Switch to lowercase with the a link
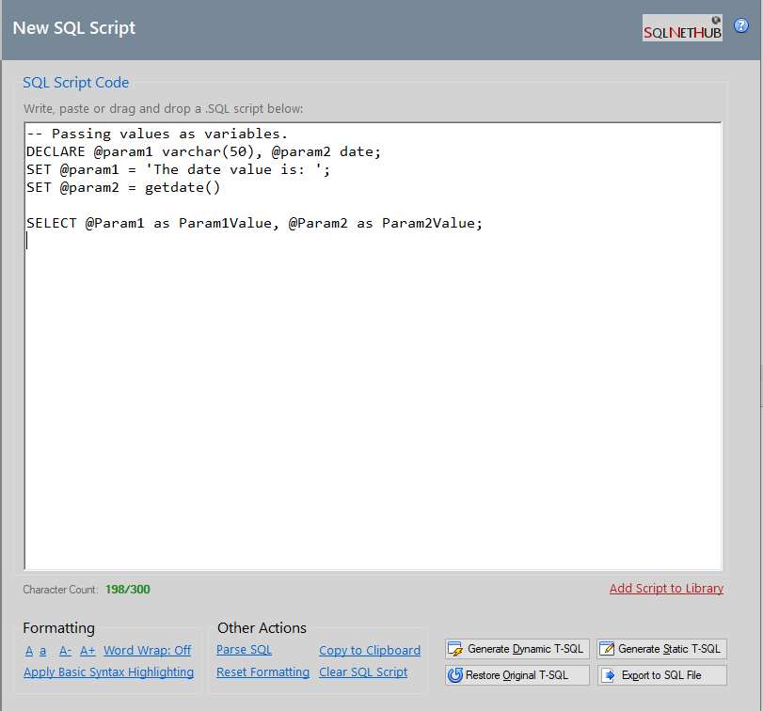Viewport: 763px width, 711px height. (x=43, y=650)
